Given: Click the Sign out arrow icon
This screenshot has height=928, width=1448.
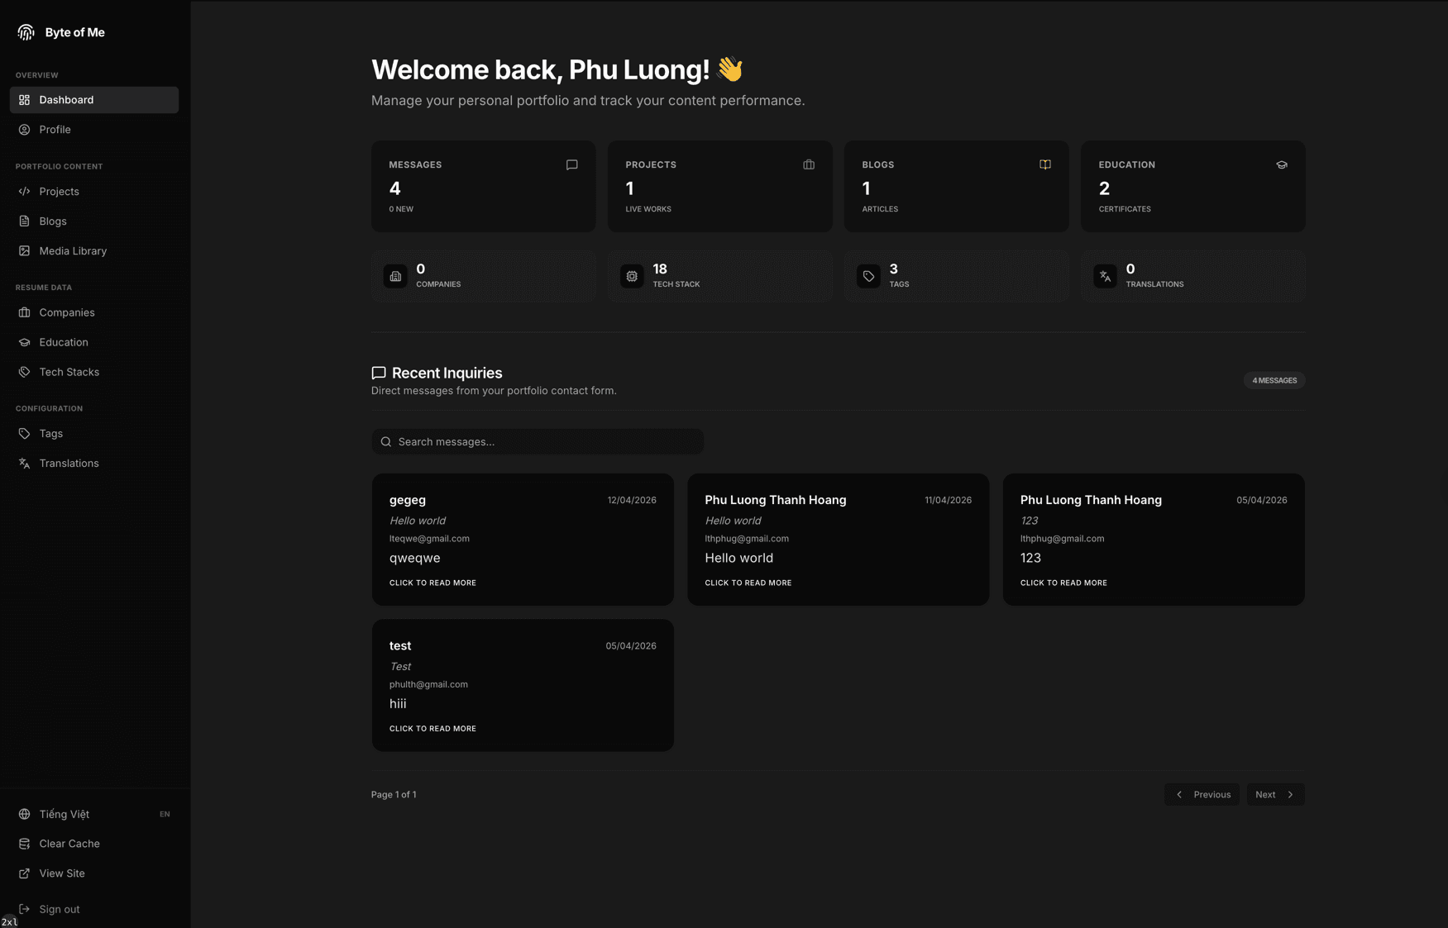Looking at the screenshot, I should pos(24,909).
